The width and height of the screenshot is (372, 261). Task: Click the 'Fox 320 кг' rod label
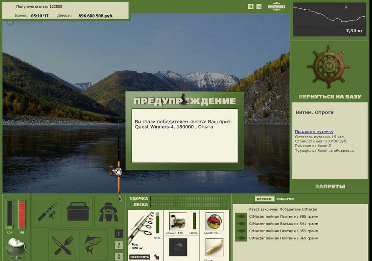(137, 246)
